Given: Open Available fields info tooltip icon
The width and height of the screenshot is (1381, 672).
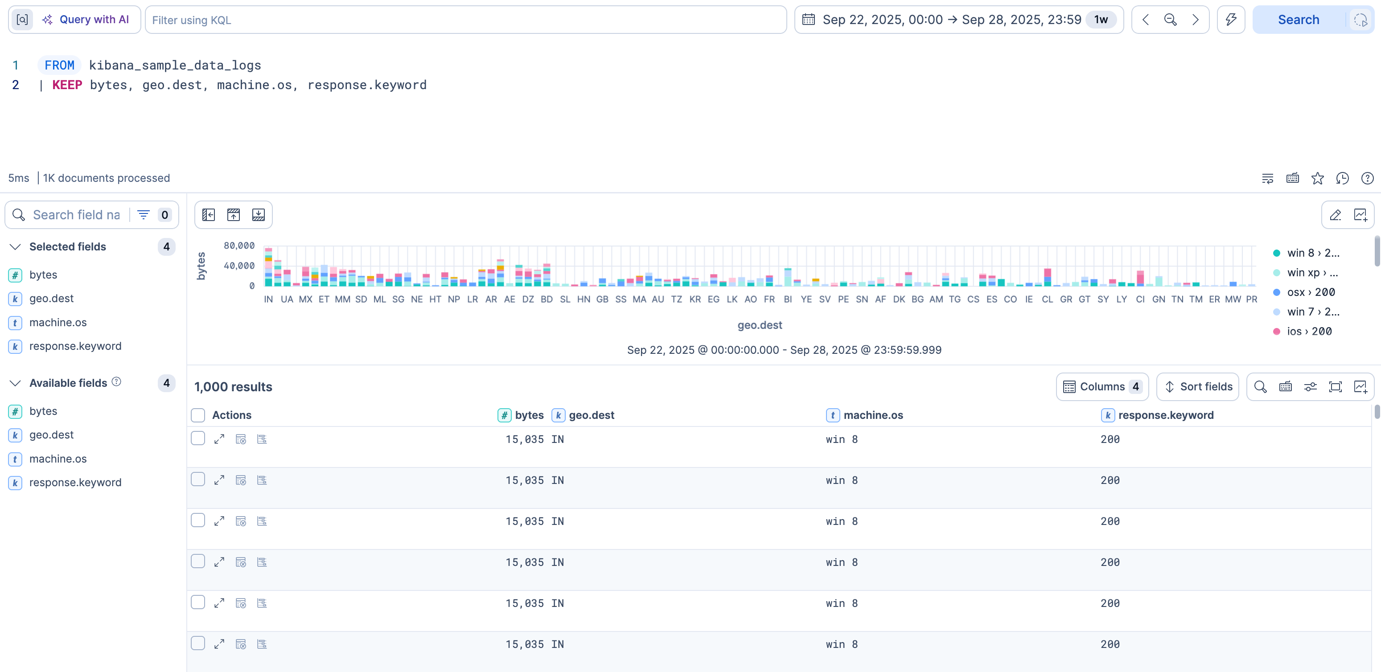Looking at the screenshot, I should (116, 382).
